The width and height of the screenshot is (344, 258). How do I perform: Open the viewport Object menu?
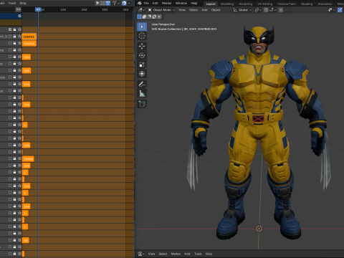216,10
